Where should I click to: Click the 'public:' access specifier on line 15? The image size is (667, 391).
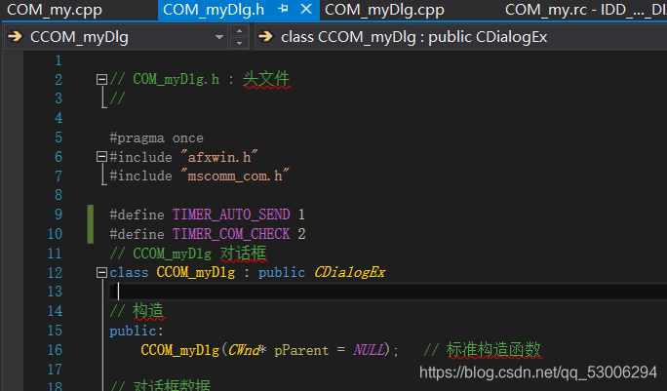(137, 331)
